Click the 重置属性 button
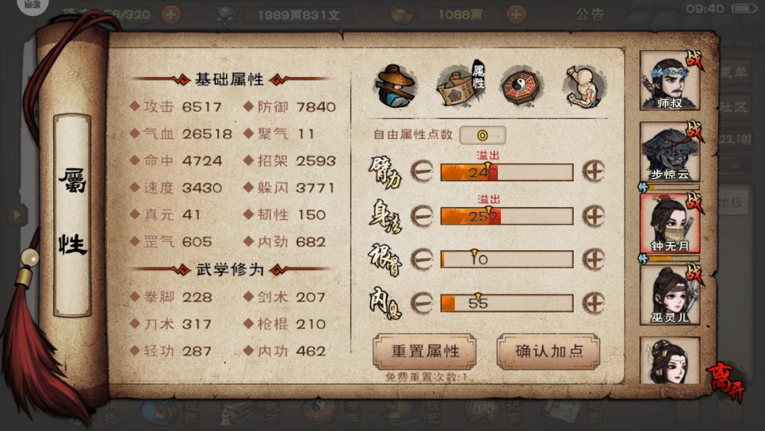 (x=424, y=352)
